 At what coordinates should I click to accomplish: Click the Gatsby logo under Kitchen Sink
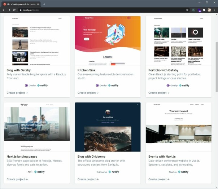tap(101, 85)
